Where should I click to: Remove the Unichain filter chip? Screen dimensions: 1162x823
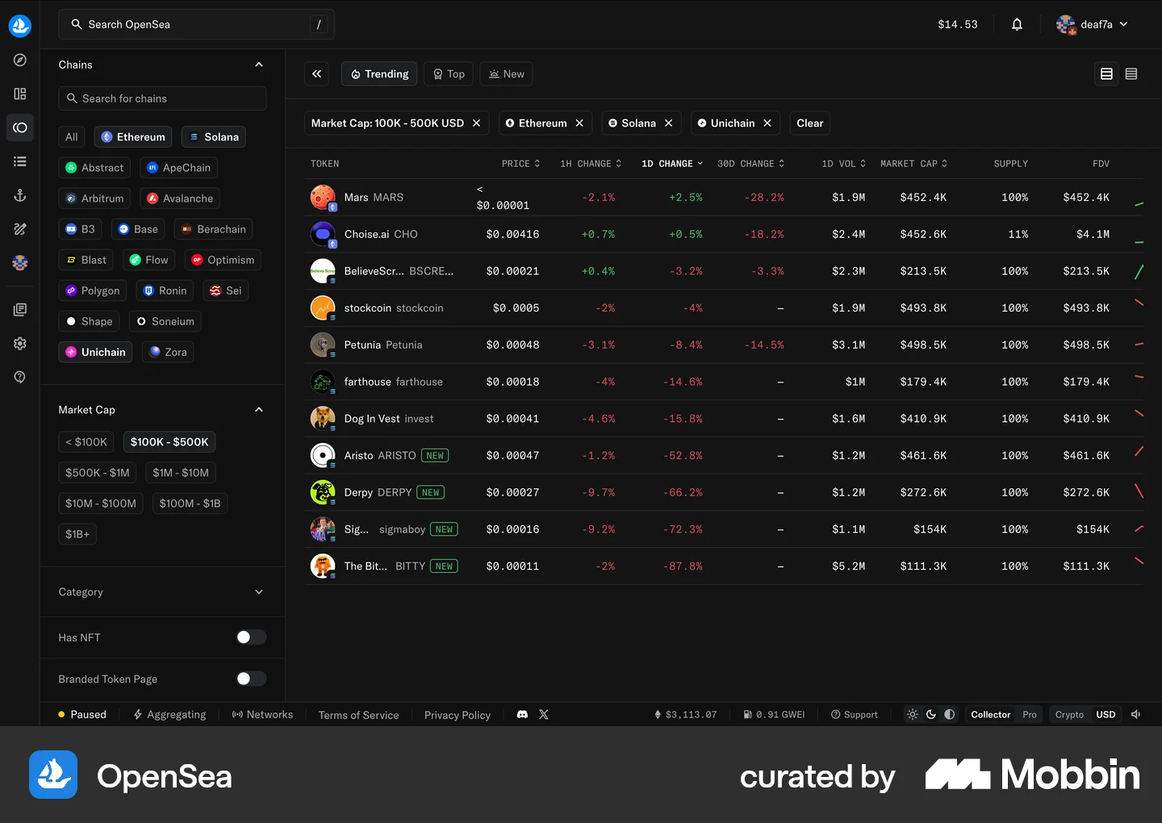[x=767, y=123]
